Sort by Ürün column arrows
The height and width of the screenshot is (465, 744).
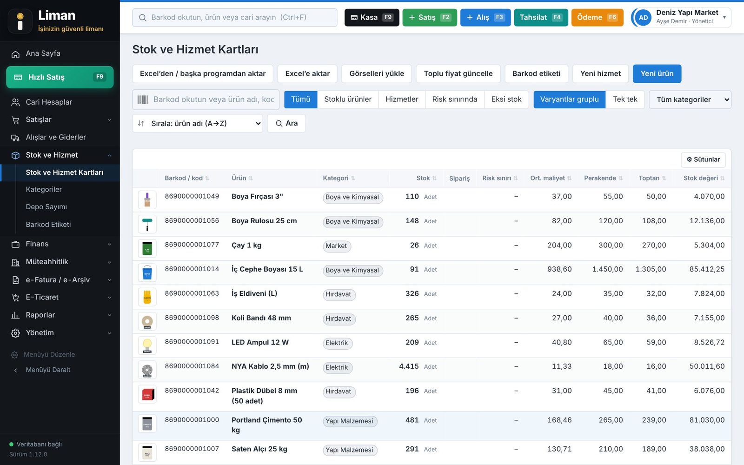click(x=251, y=179)
